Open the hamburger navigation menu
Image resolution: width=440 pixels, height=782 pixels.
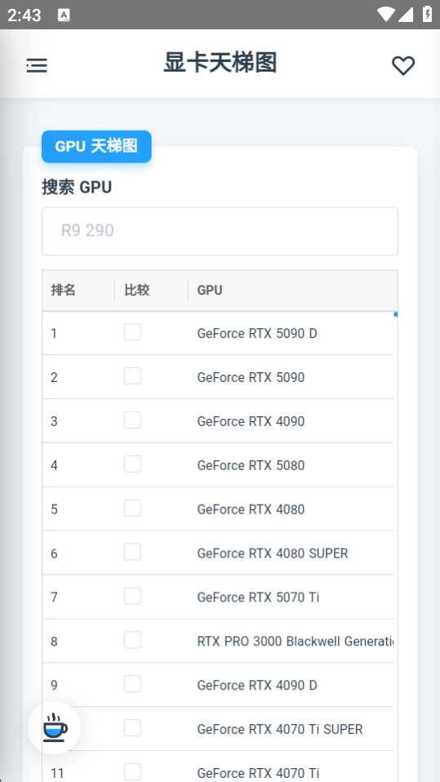pos(37,65)
